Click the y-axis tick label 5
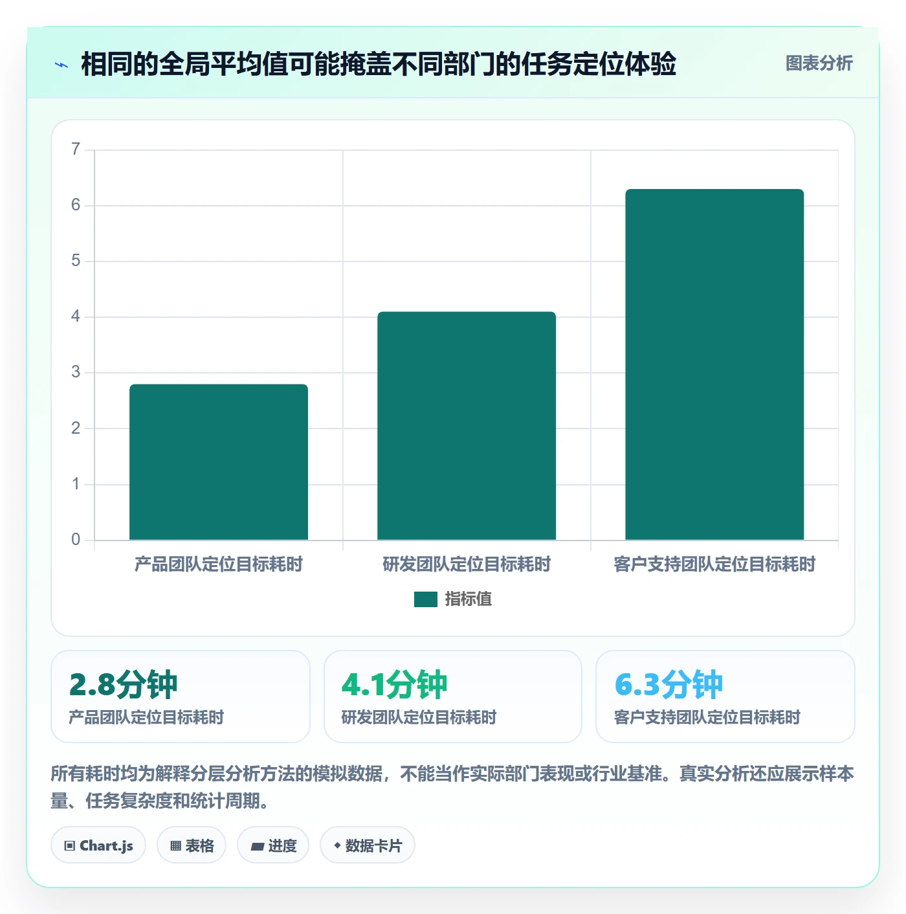 click(76, 261)
